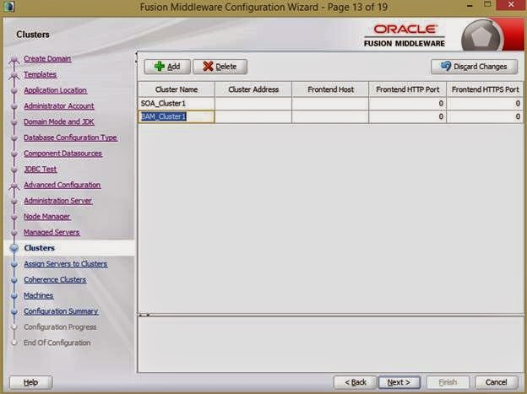Click SOA_Cluster1 Frontend Host cell
This screenshot has height=394, width=527.
pyautogui.click(x=330, y=104)
